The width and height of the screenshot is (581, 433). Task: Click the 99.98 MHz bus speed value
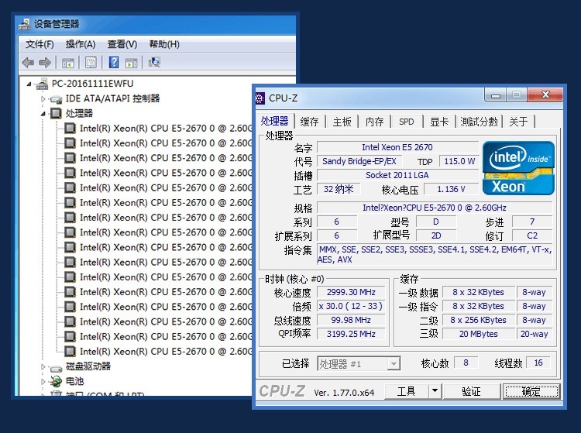351,320
